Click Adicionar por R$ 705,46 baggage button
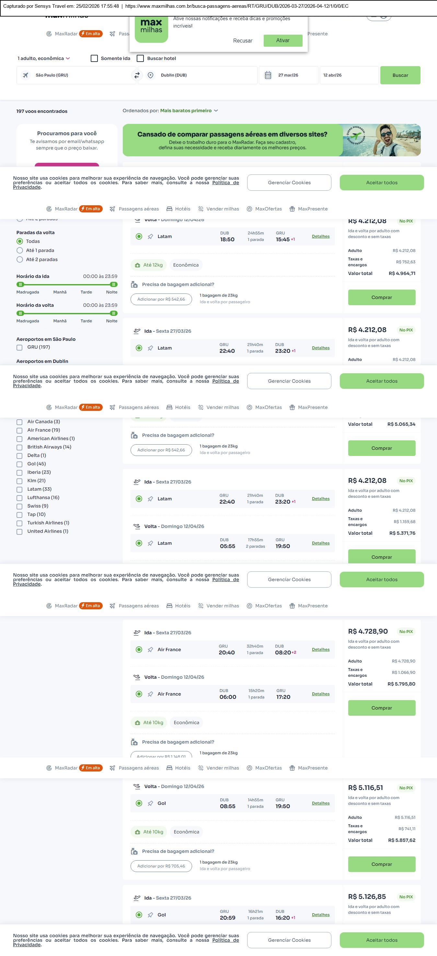The height and width of the screenshot is (956, 437). (x=161, y=866)
